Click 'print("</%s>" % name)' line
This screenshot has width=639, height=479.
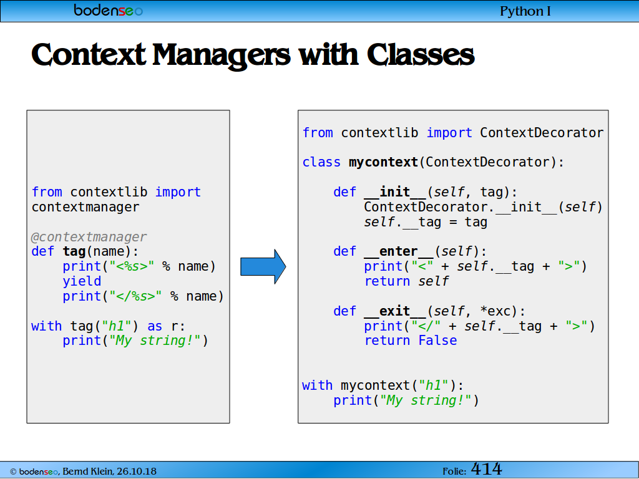143,296
